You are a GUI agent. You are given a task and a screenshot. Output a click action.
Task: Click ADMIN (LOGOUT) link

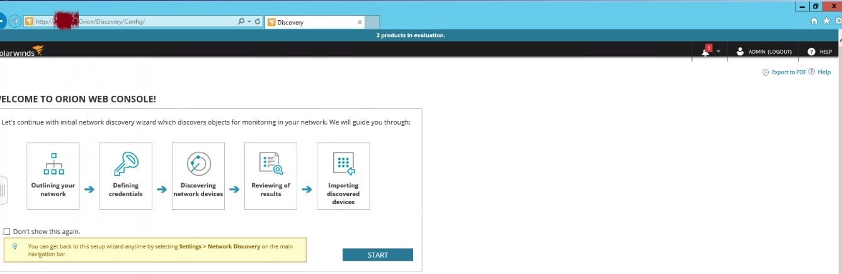point(770,52)
